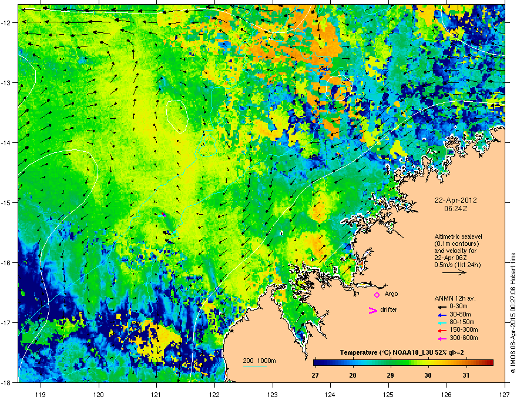517x400 pixels.
Task: Click colorbar tick label 30
Action: click(x=428, y=375)
